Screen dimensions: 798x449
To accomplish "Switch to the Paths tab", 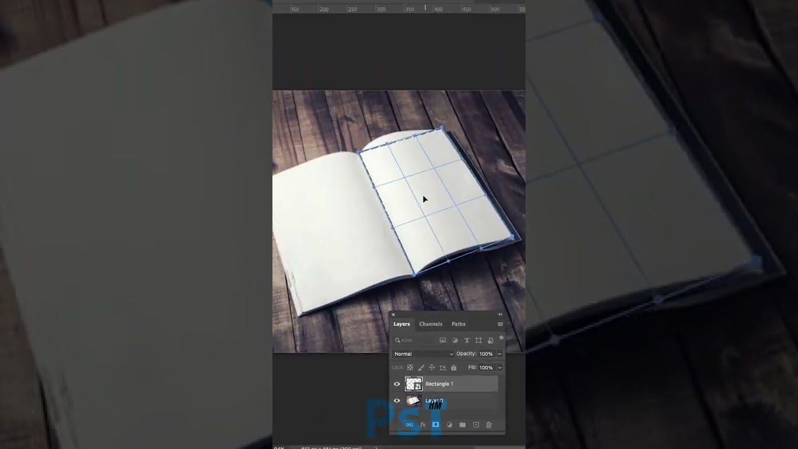I will pyautogui.click(x=458, y=324).
